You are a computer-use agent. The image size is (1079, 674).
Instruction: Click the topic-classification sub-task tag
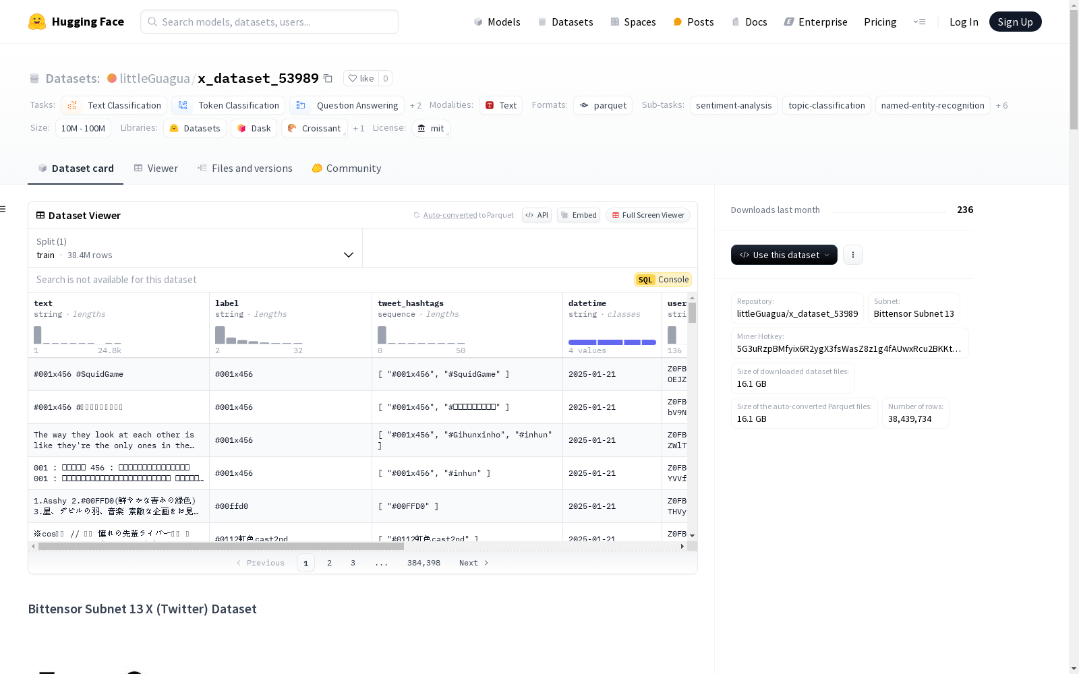click(827, 105)
